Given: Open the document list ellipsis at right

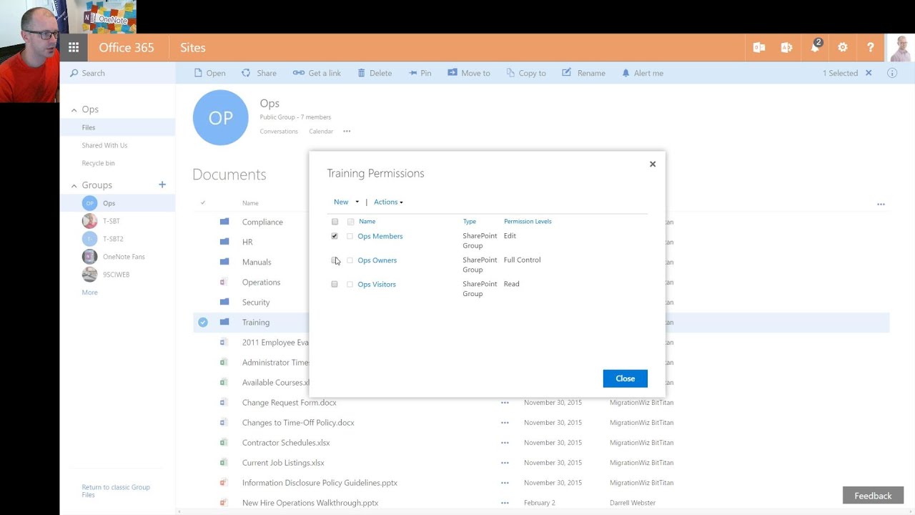Looking at the screenshot, I should tap(881, 204).
